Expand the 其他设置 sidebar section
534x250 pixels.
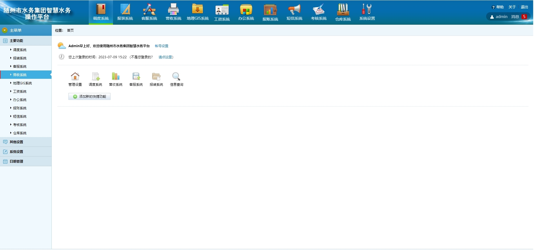[x=16, y=142]
